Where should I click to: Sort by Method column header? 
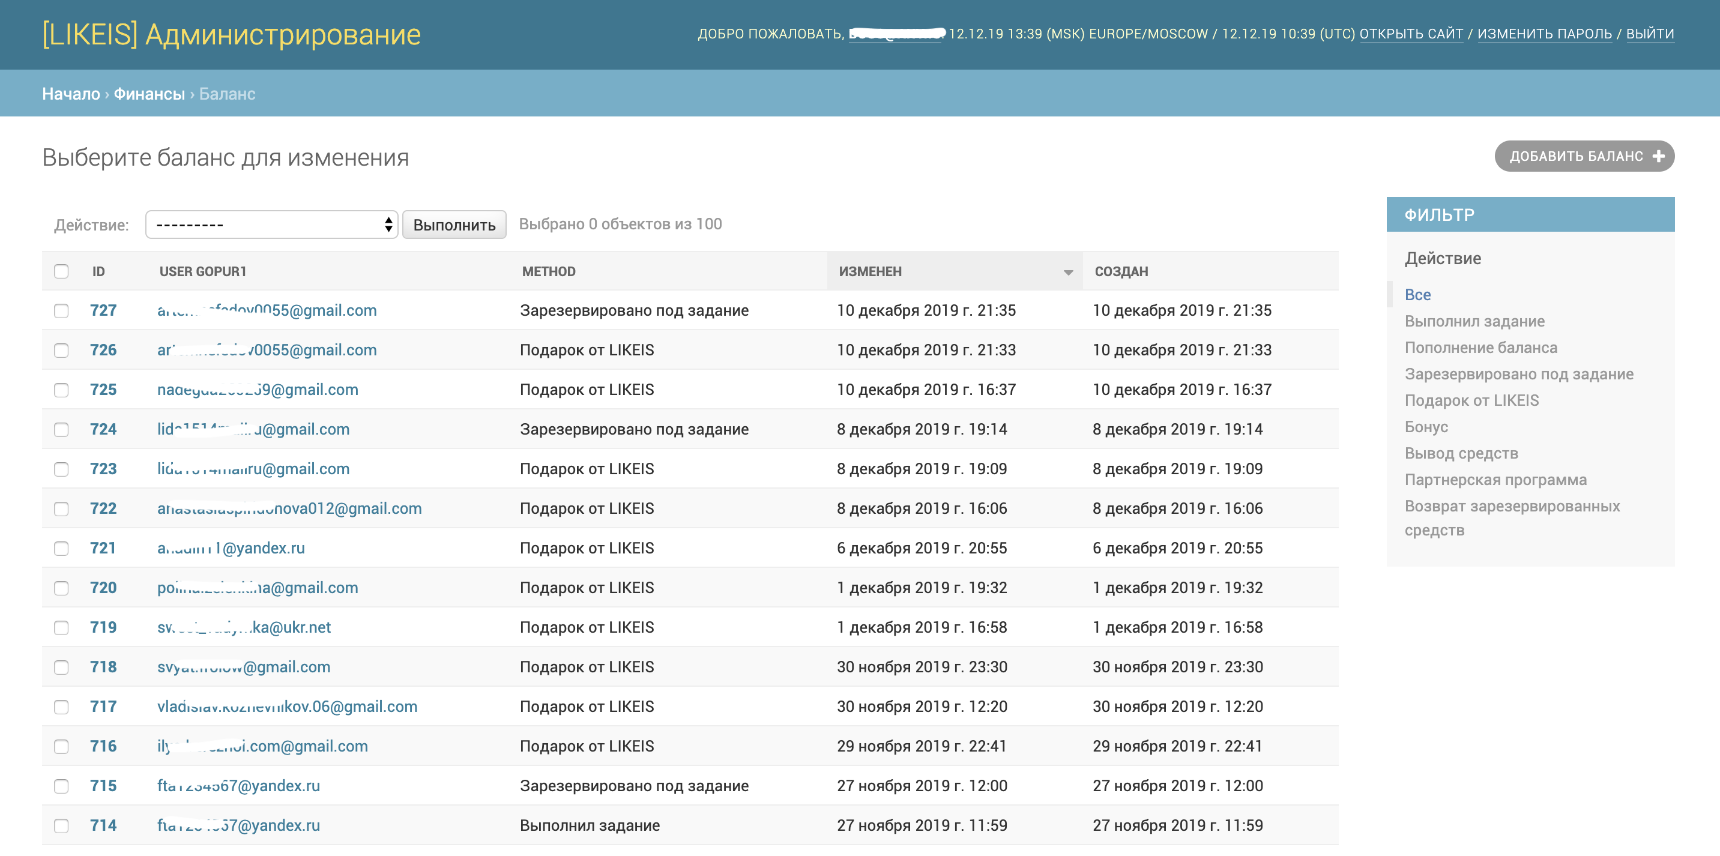coord(548,272)
